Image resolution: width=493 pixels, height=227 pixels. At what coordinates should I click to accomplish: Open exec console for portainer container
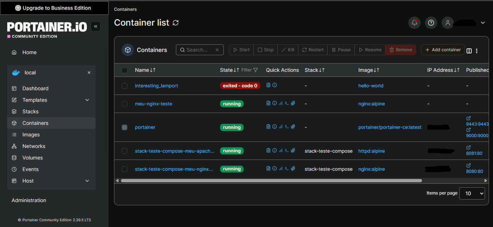pos(287,127)
